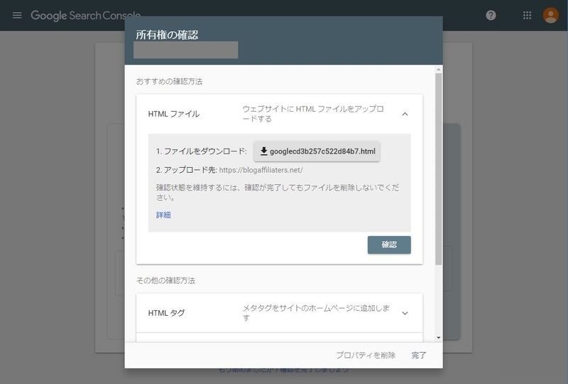Select the HTML タグ heading row
568x384 pixels.
[279, 313]
